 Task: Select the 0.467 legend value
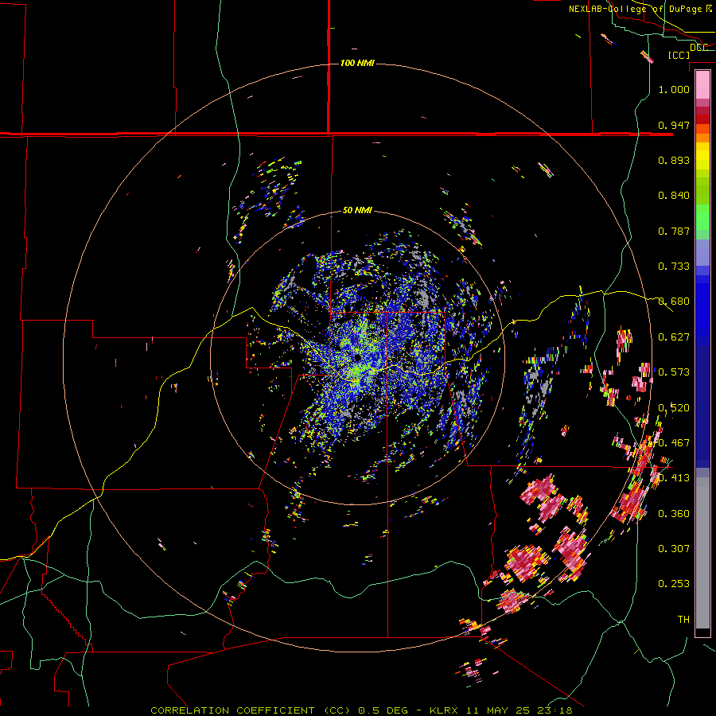(674, 443)
